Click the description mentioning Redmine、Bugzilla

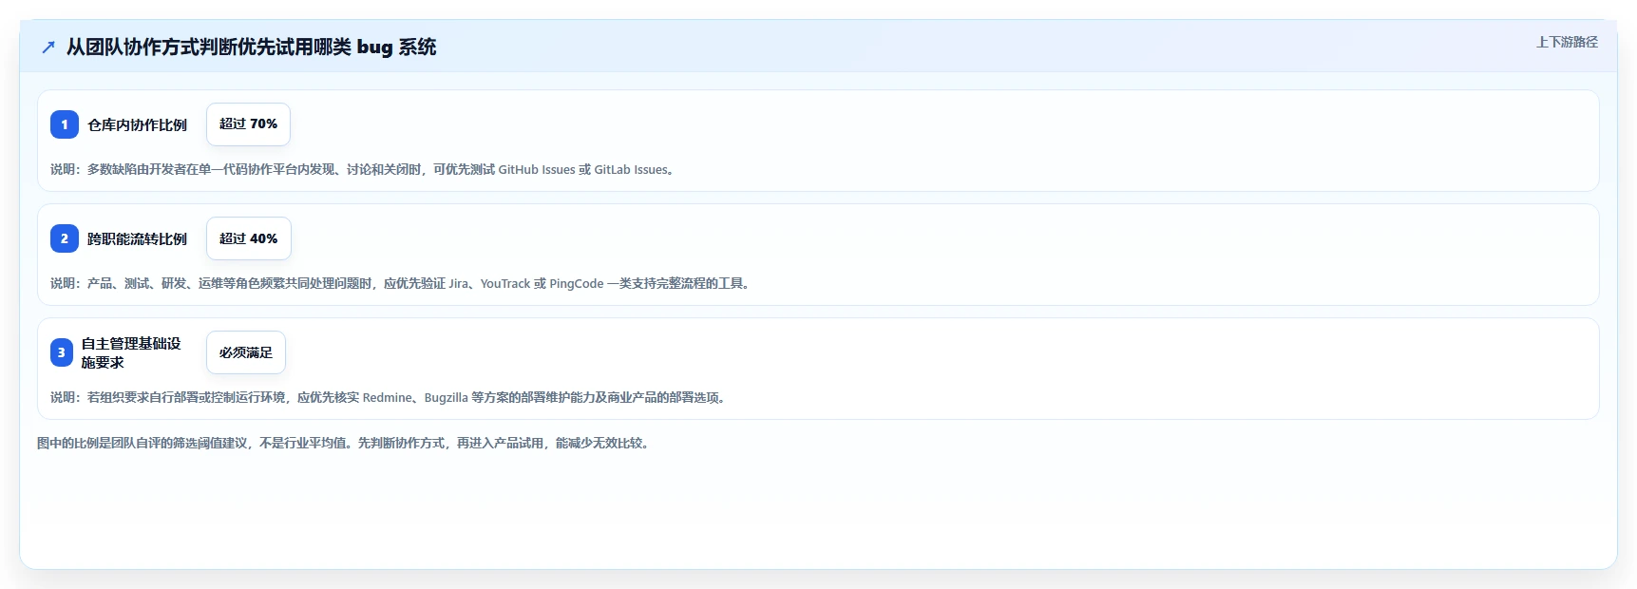point(390,397)
